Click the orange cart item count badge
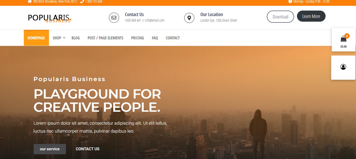This screenshot has width=356, height=159. pyautogui.click(x=347, y=36)
